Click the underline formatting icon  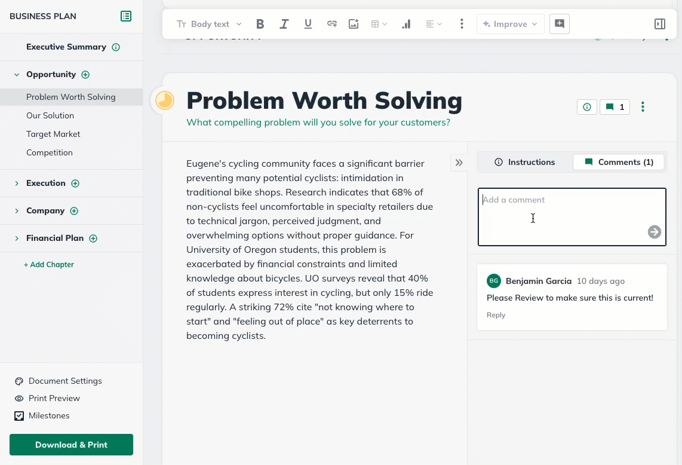pyautogui.click(x=308, y=24)
